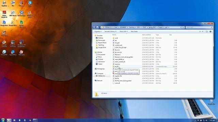Select Homegroup in navigation pane
This screenshot has width=218, height=122.
pyautogui.click(x=100, y=69)
